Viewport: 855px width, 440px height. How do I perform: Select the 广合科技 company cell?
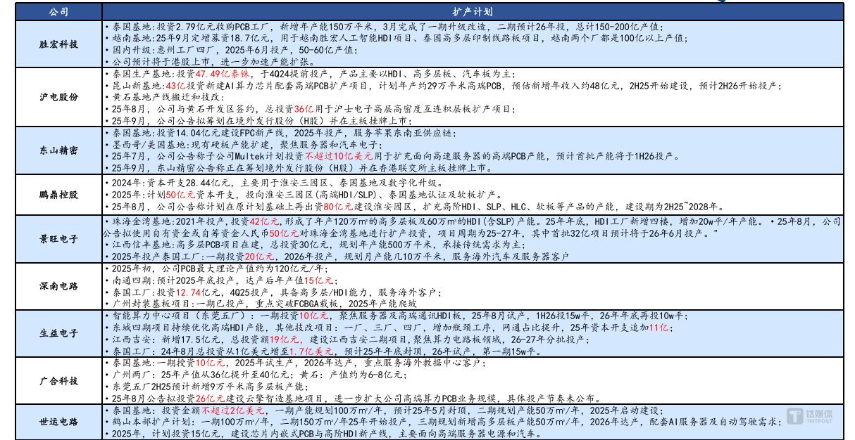pos(58,380)
